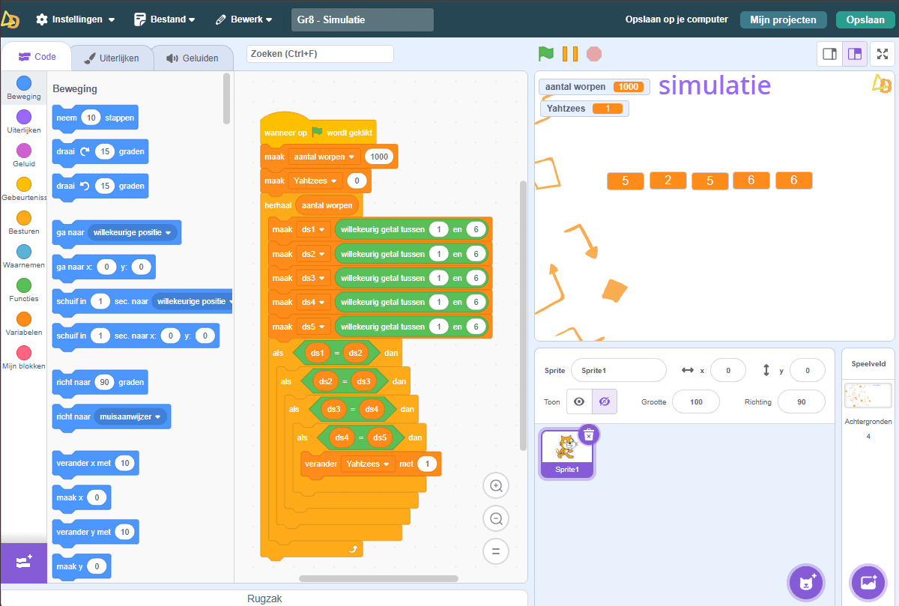Open the Bestand menu
The height and width of the screenshot is (606, 899).
[164, 19]
